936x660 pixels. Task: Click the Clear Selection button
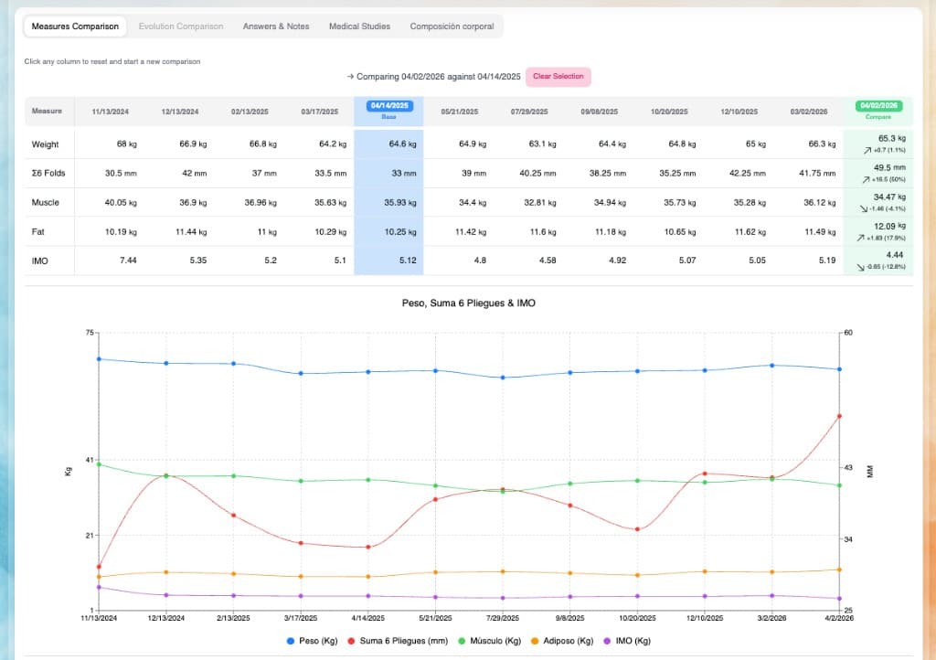[x=558, y=77]
